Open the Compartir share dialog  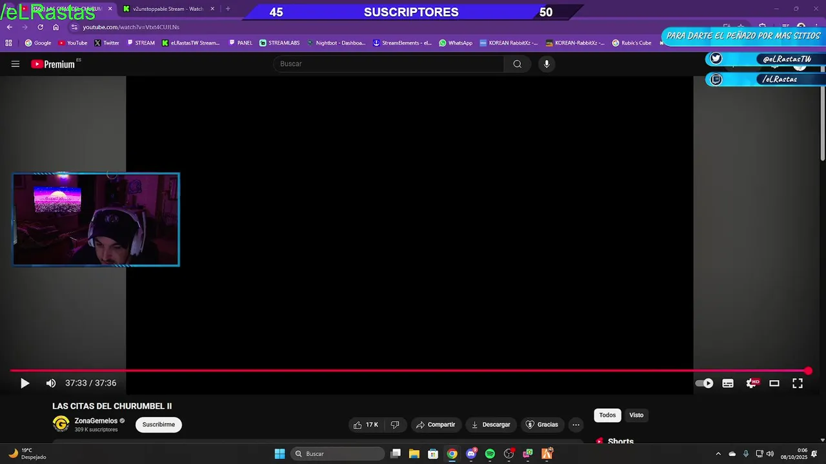click(436, 425)
